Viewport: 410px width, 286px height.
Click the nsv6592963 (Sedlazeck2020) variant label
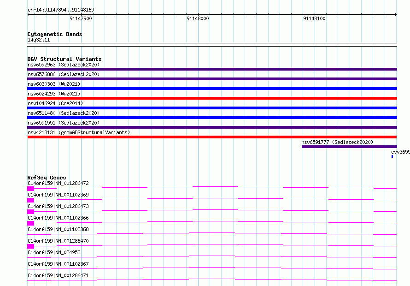[64, 65]
